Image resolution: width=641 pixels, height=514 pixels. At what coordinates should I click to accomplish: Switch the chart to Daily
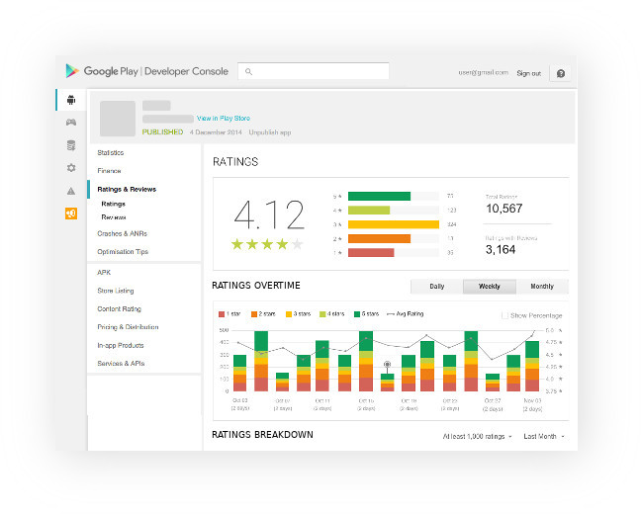pyautogui.click(x=436, y=287)
